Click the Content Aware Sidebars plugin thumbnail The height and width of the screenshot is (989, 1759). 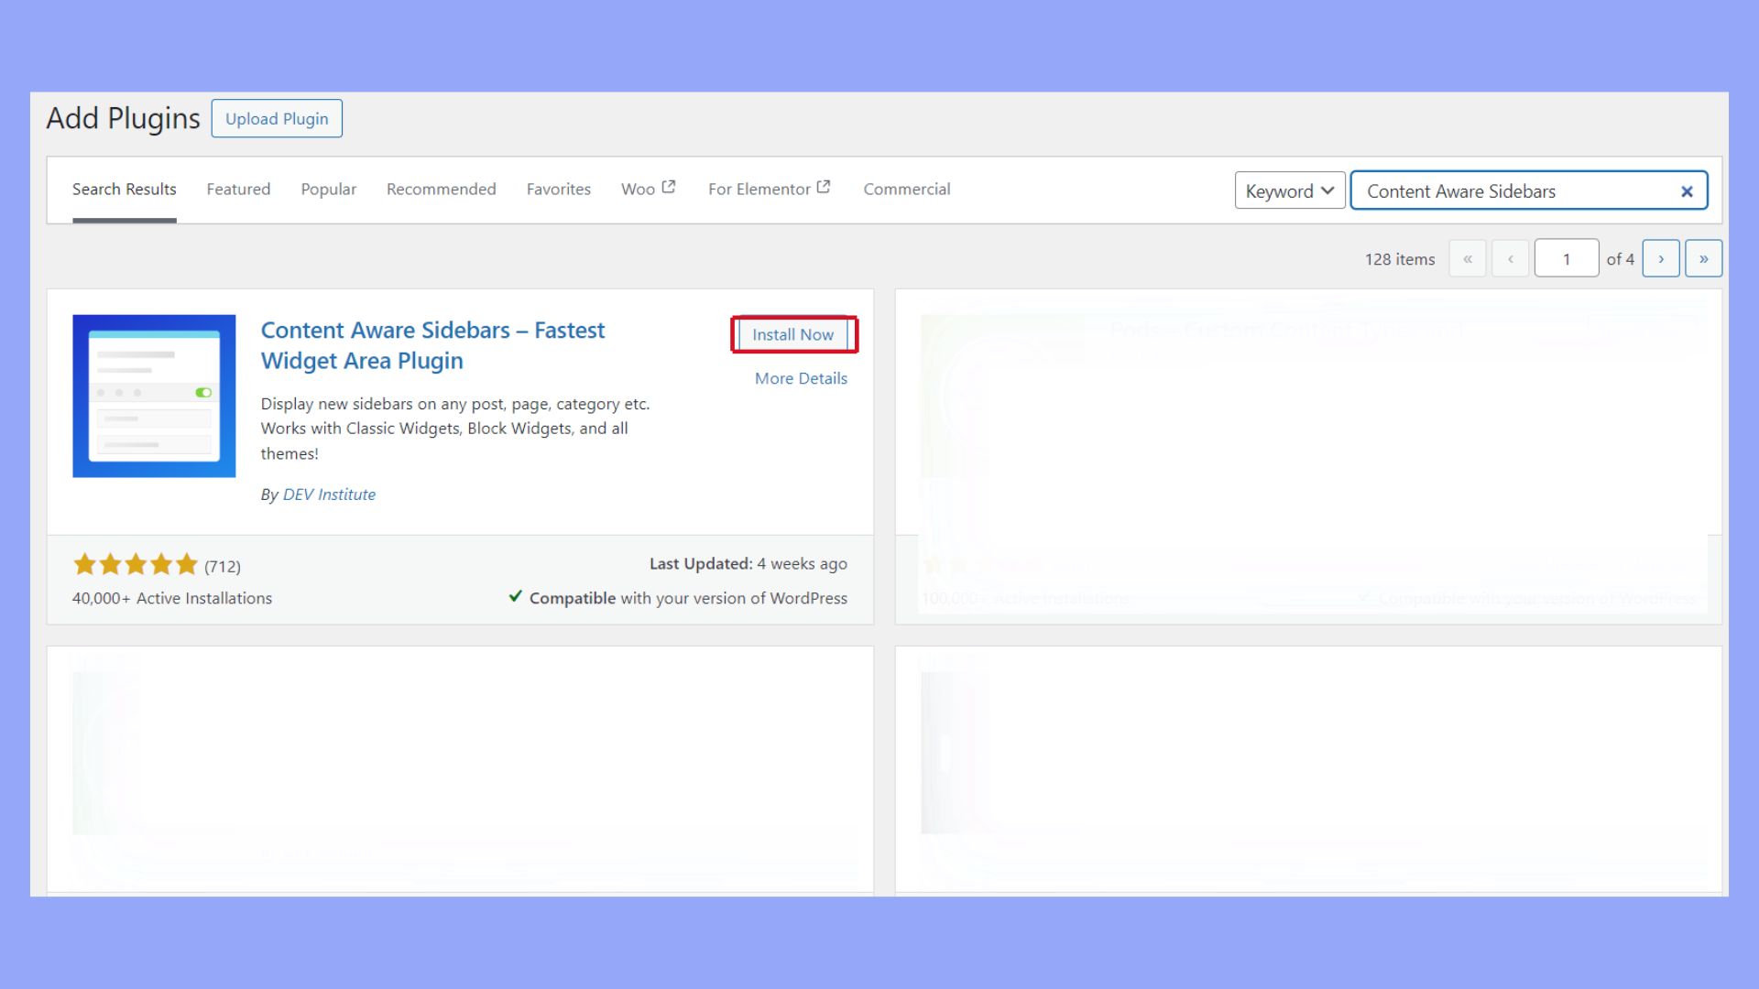click(154, 395)
